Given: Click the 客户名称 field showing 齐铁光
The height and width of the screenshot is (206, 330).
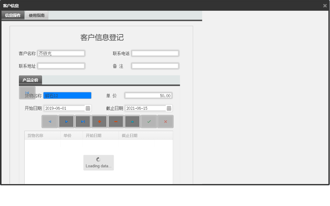Looking at the screenshot, I should (x=61, y=53).
